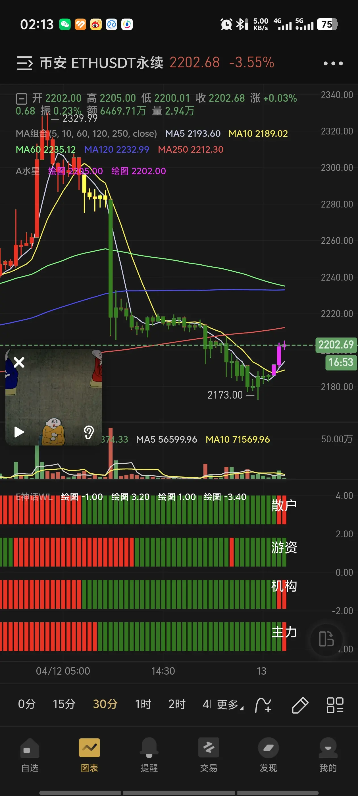Open the 交易 trade tab
This screenshot has height=796, width=358.
point(209,755)
